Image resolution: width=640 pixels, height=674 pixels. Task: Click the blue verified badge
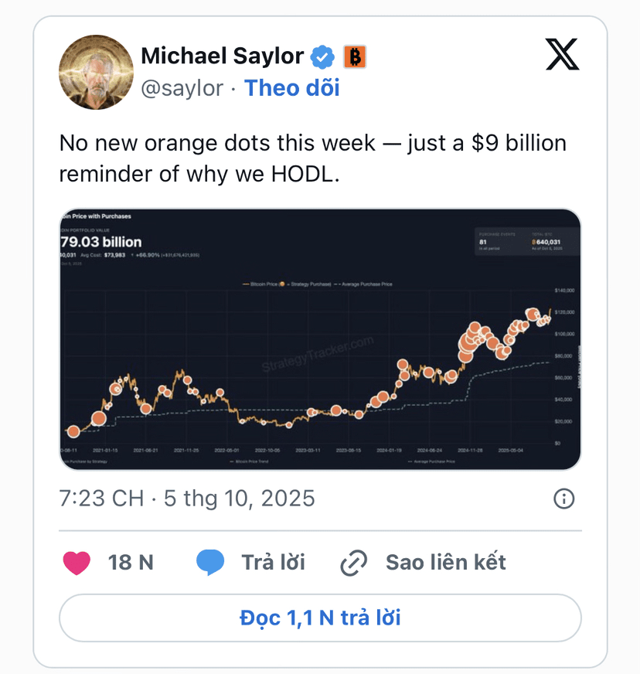coord(323,56)
